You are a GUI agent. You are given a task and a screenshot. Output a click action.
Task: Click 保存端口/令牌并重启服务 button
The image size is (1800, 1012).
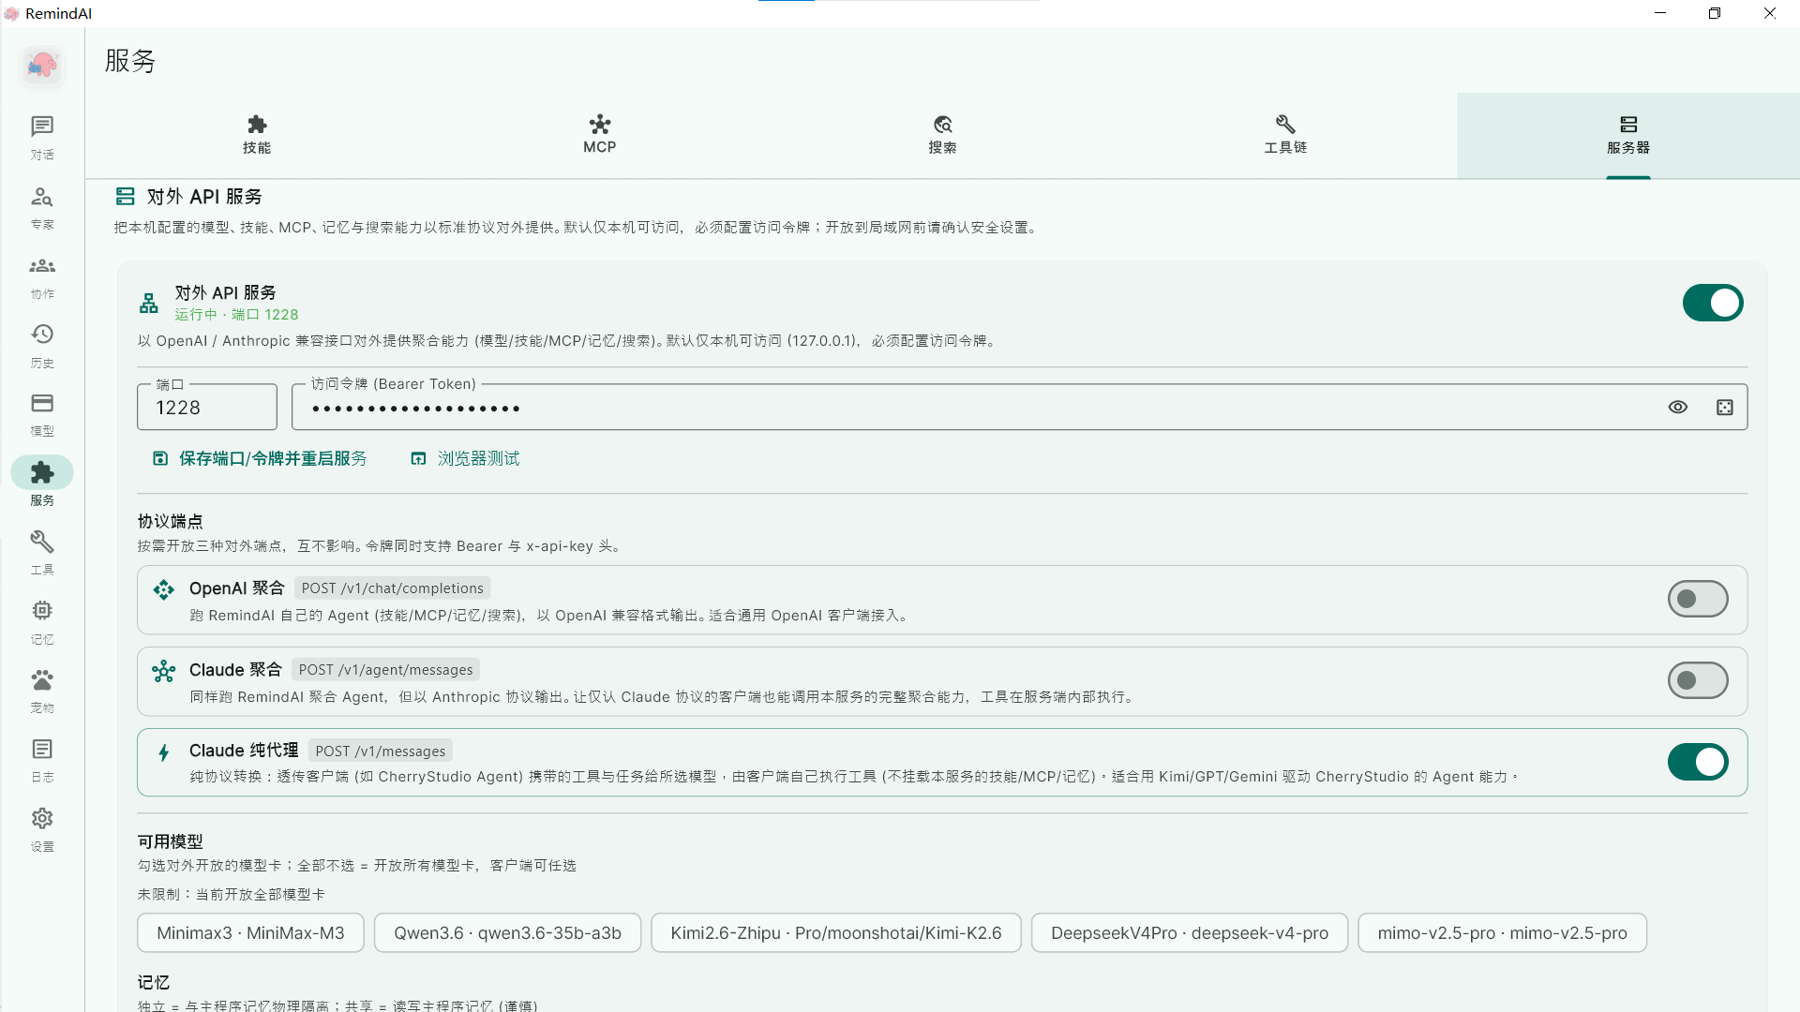coord(260,458)
